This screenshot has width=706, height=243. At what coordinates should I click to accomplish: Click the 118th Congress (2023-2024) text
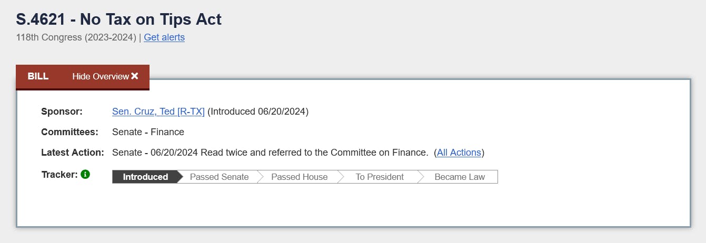(x=76, y=37)
